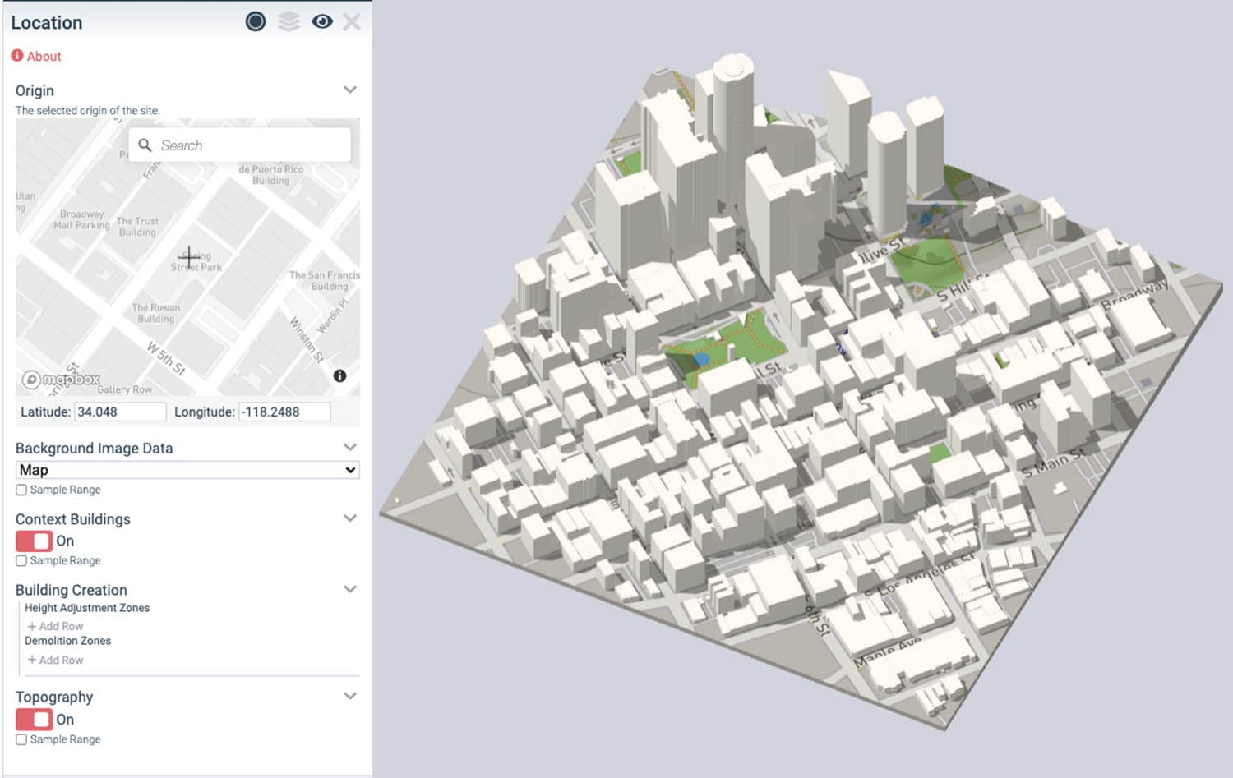
Task: Check Sample Range under Background Image Data
Action: [21, 490]
